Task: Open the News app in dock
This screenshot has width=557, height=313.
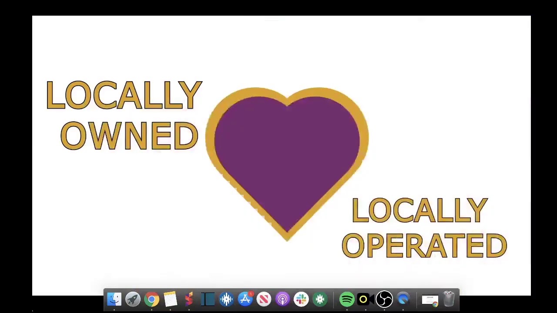Action: click(264, 299)
